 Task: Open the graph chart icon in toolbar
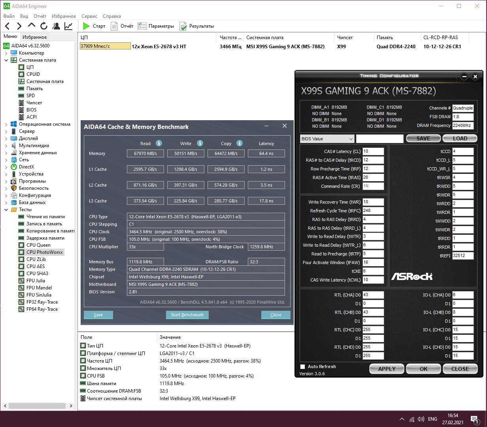tap(68, 26)
